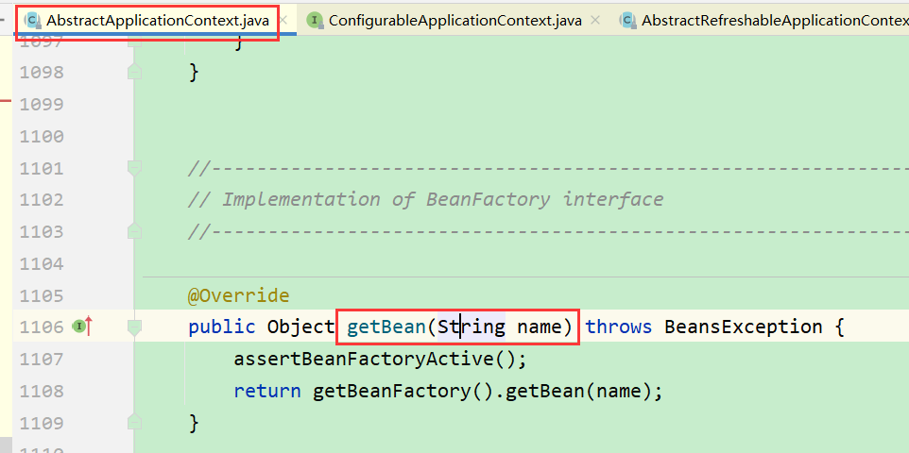Open ConfigurableApplicationContext.java tab
The image size is (909, 453).
click(455, 21)
